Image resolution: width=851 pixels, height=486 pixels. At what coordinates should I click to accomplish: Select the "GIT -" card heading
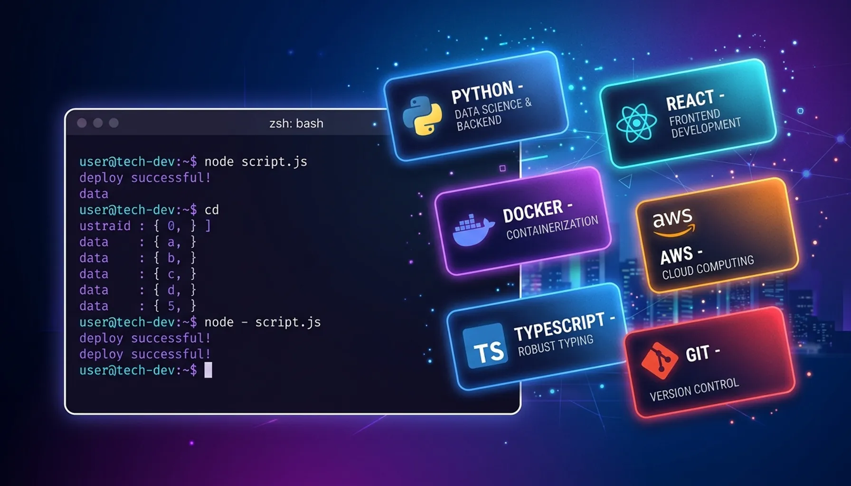pyautogui.click(x=702, y=353)
